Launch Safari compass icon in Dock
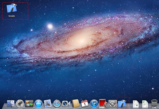Image resolution: width=159 pixels, height=109 pixels. click(x=57, y=103)
